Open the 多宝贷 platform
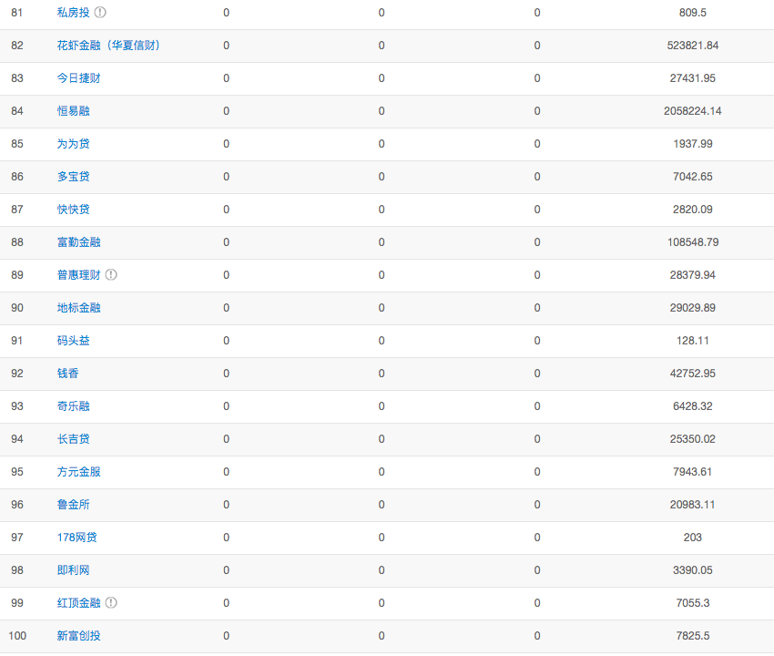The height and width of the screenshot is (656, 774). click(x=73, y=177)
